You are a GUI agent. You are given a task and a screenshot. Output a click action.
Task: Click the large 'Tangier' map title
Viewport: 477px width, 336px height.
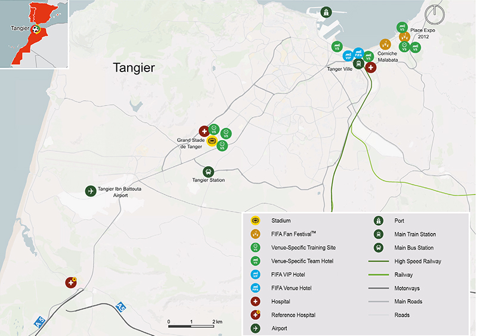click(x=134, y=67)
